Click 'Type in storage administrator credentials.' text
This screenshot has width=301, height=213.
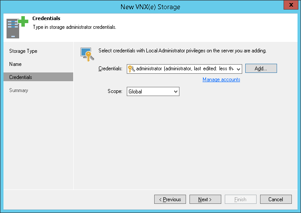[x=74, y=27]
